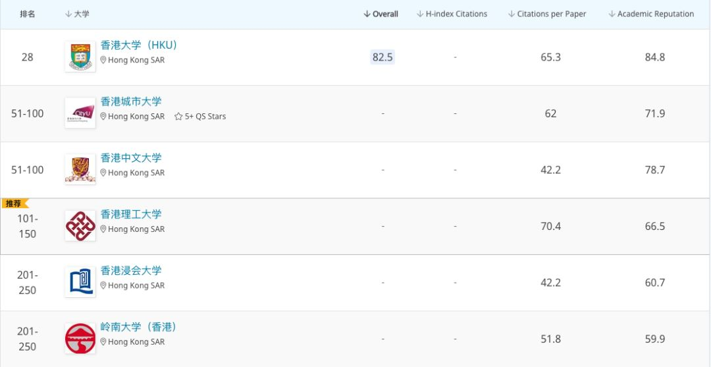The height and width of the screenshot is (367, 711).
Task: Click the 5+ QS Stars star icon
Action: [x=178, y=117]
